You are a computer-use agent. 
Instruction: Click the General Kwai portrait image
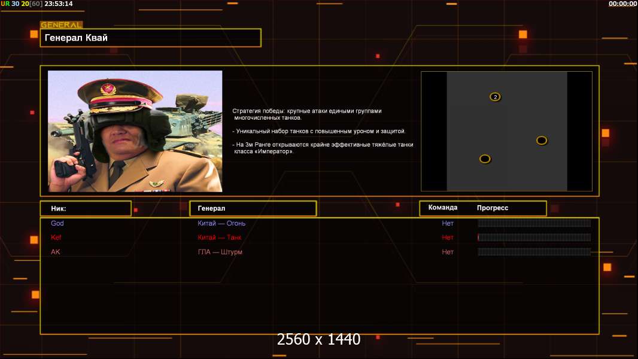pyautogui.click(x=135, y=131)
